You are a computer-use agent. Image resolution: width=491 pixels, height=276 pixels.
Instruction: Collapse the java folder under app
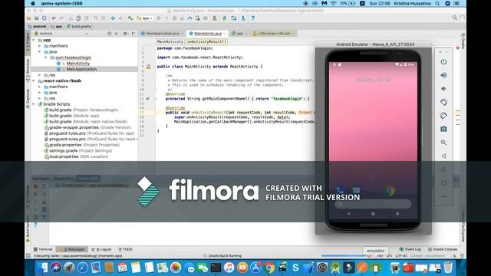pos(39,51)
